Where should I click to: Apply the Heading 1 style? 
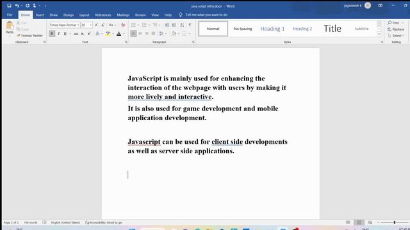point(272,29)
